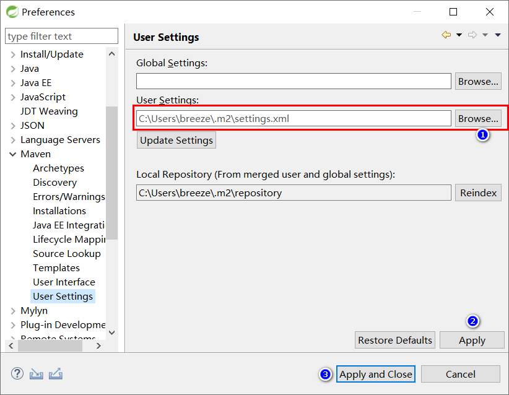Expand the Plug-in Development node
Viewport: 509px width, 395px height.
click(x=13, y=325)
